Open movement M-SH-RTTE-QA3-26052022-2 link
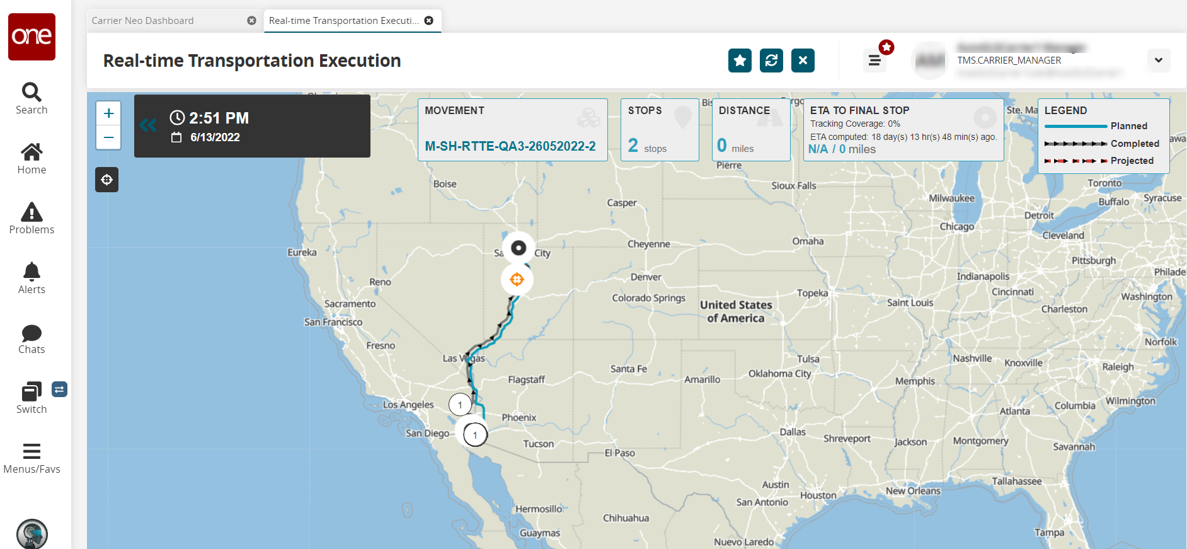Viewport: 1187px width, 549px height. pos(510,146)
